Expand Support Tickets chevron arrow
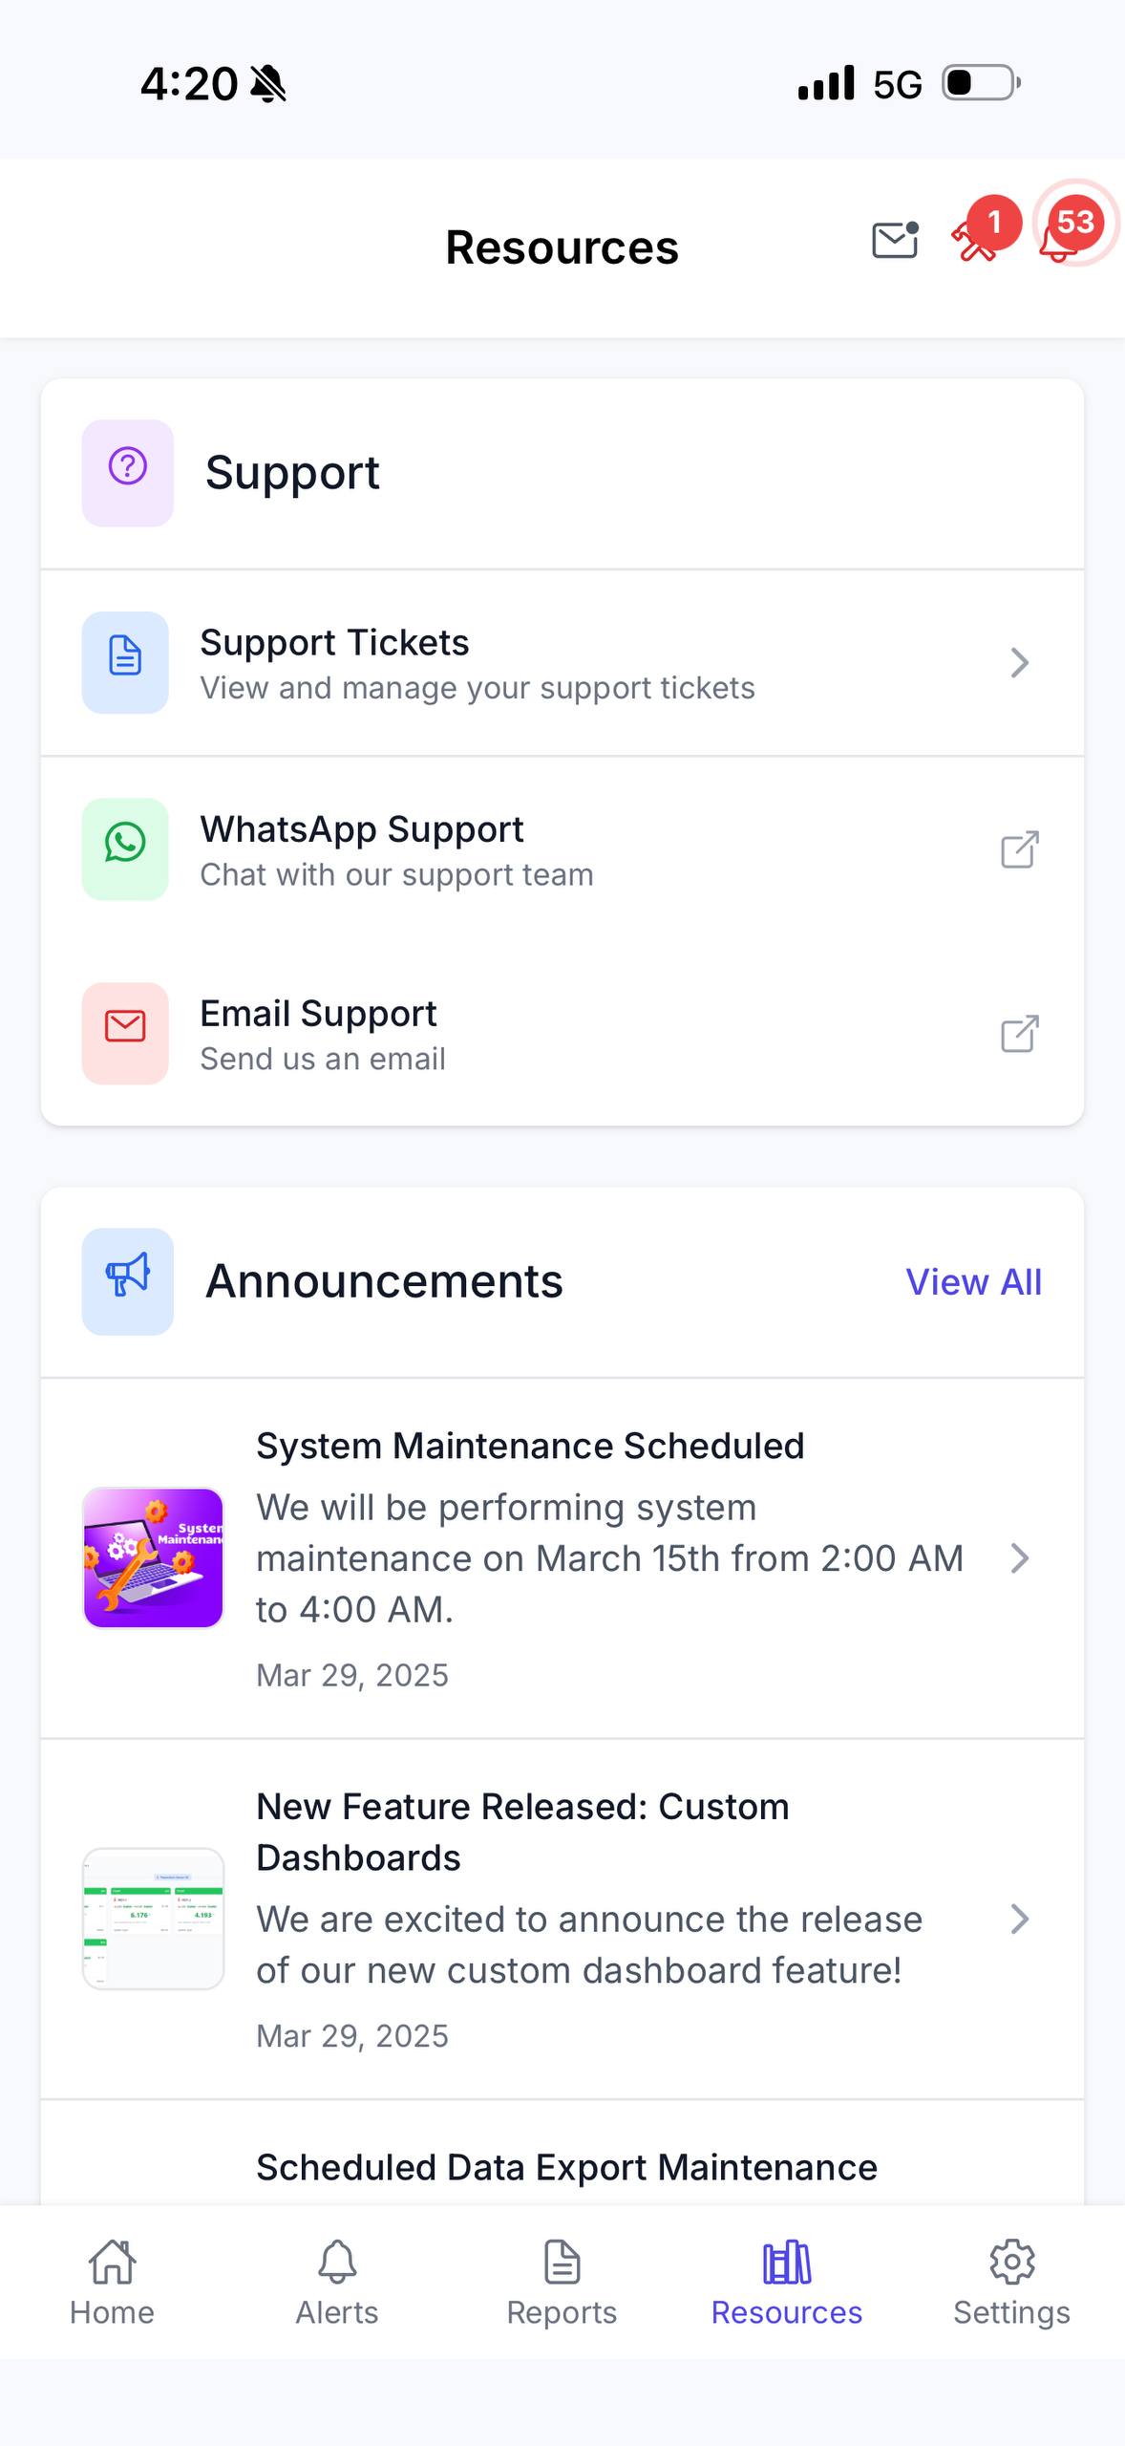Screen dimensions: 1125x2446 click(1019, 662)
